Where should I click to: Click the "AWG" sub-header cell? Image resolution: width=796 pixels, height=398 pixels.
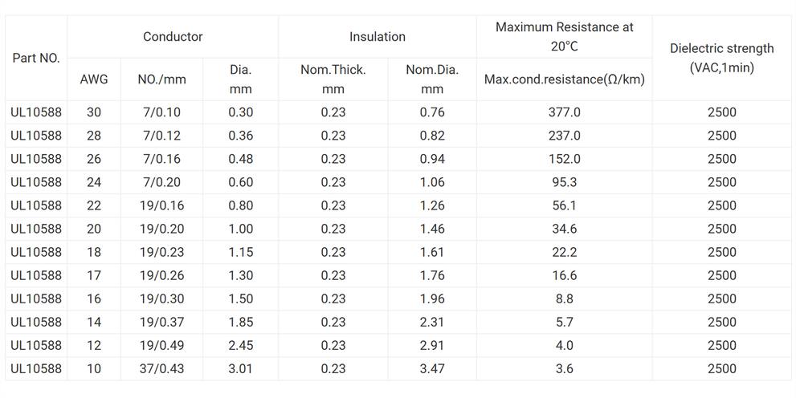click(94, 79)
